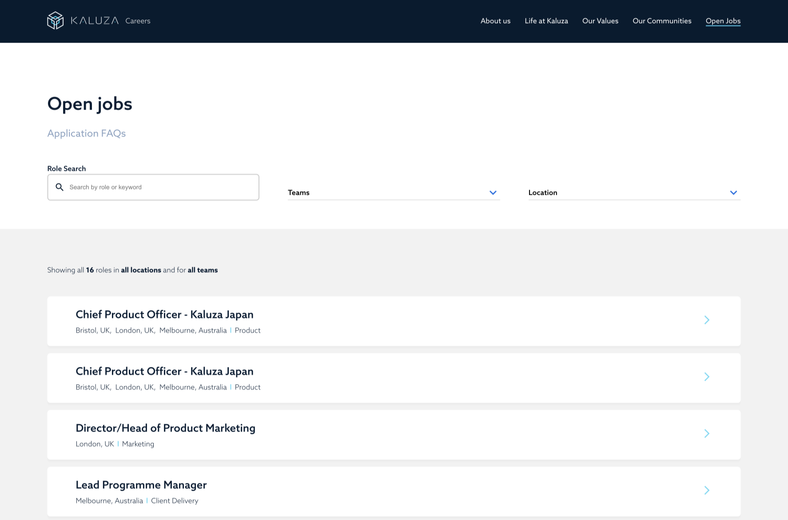This screenshot has height=520, width=788.
Task: Click the Open jobs page heading
Action: [x=90, y=104]
